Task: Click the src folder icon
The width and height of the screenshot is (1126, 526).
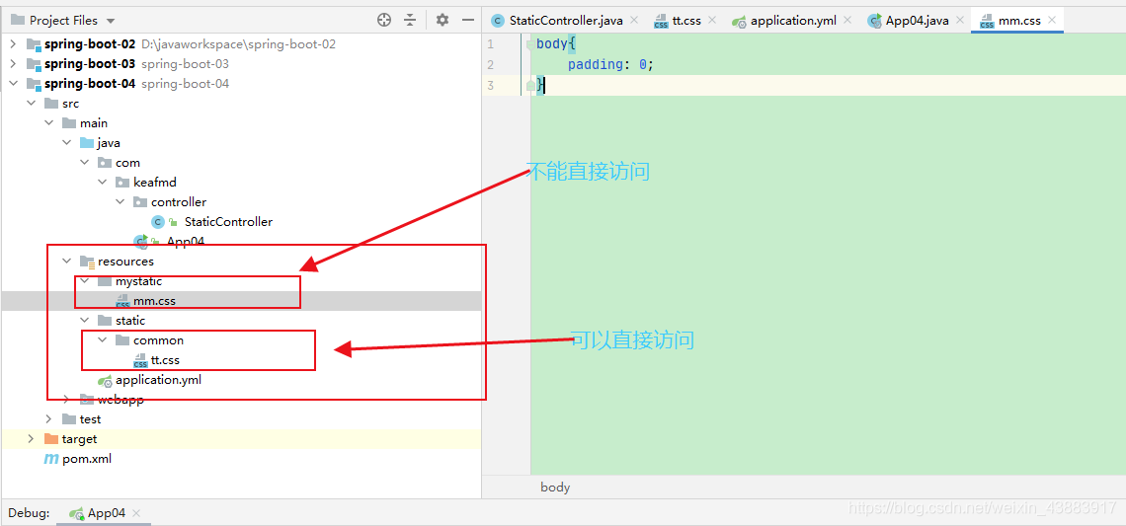Action: click(x=51, y=104)
